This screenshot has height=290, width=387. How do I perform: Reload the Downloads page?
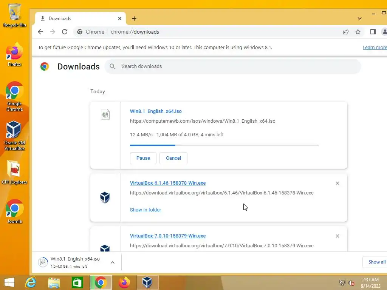click(x=65, y=32)
